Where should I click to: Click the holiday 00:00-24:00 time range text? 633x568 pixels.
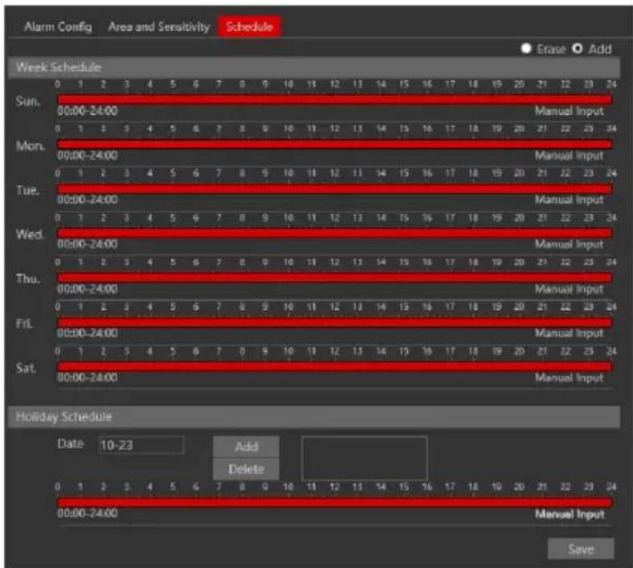click(x=88, y=513)
